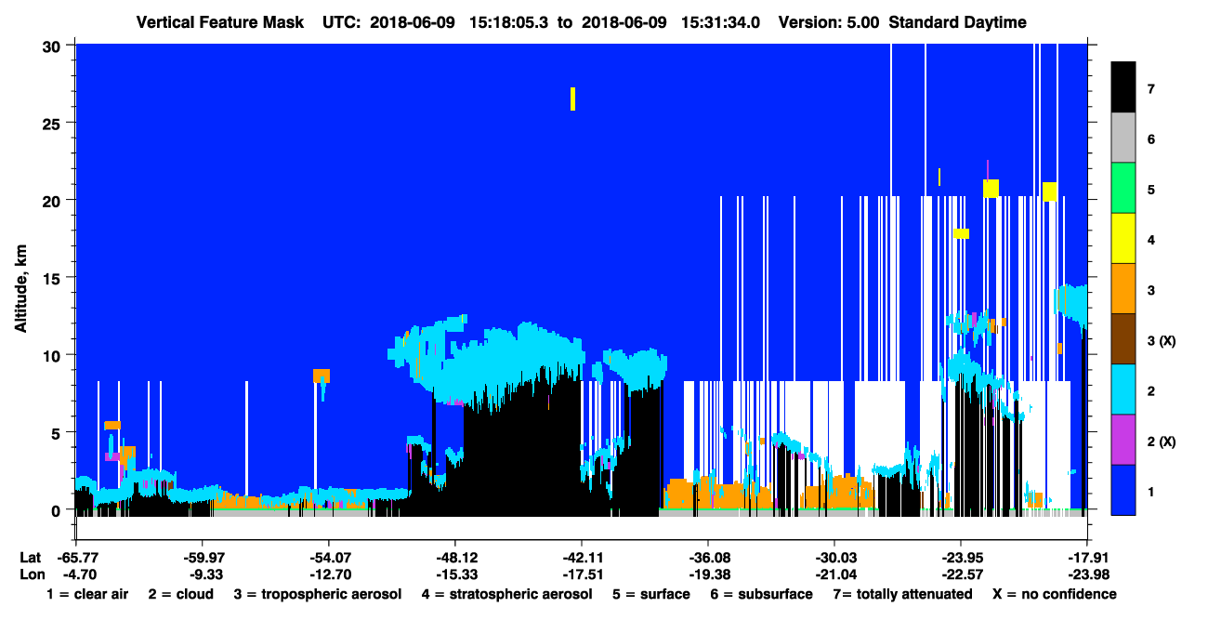Click the y-axis tick label 0
The image size is (1208, 620).
click(58, 509)
